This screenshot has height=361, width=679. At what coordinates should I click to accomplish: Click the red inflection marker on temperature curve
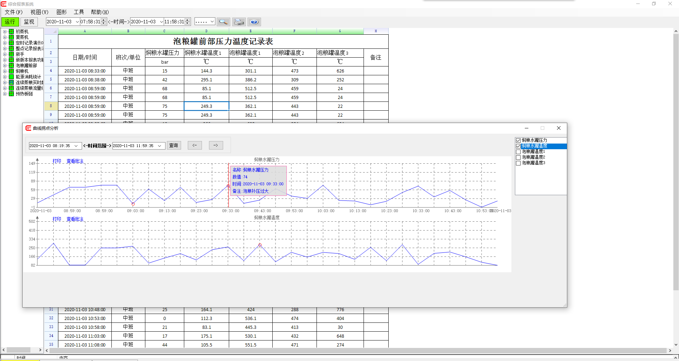pyautogui.click(x=260, y=245)
